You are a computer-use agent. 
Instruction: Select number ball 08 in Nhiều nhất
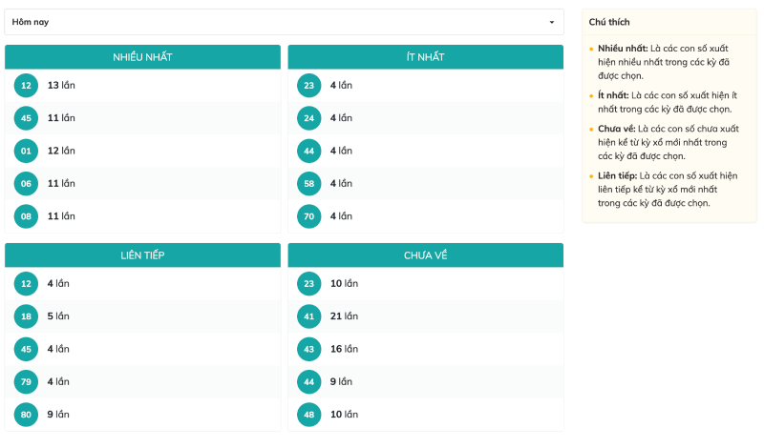(x=26, y=216)
